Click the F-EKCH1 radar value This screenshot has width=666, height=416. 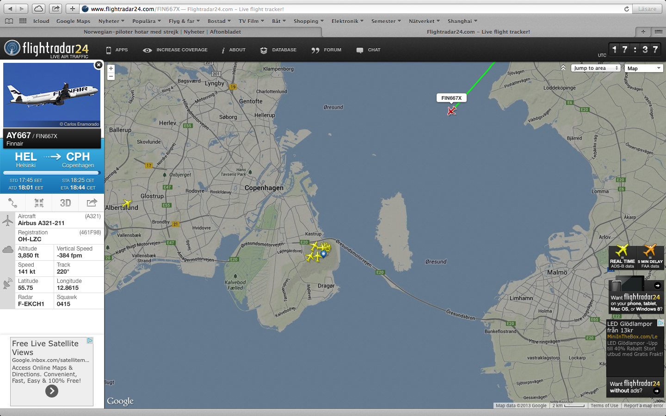click(31, 304)
